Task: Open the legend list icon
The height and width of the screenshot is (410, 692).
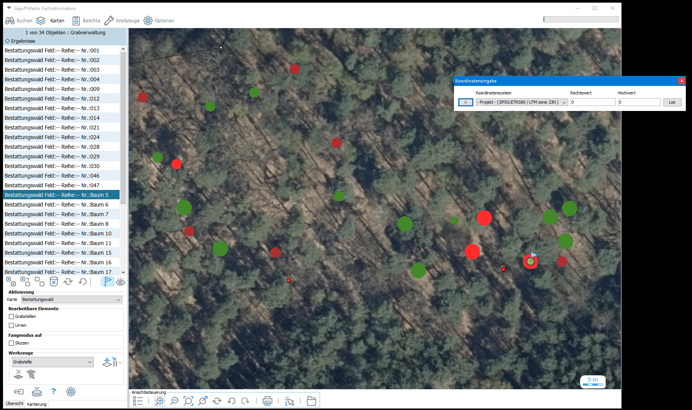Action: [138, 401]
